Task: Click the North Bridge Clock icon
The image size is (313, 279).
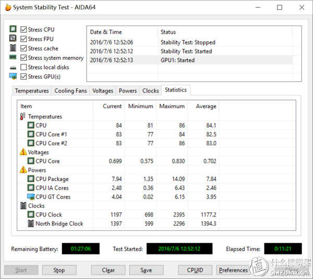Action: [31, 223]
